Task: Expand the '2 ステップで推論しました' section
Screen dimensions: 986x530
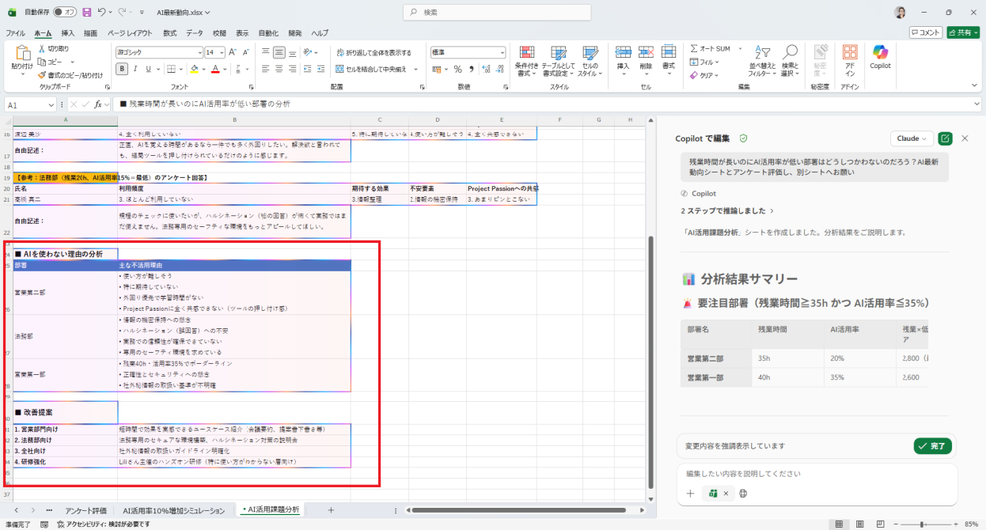Action: tap(727, 211)
